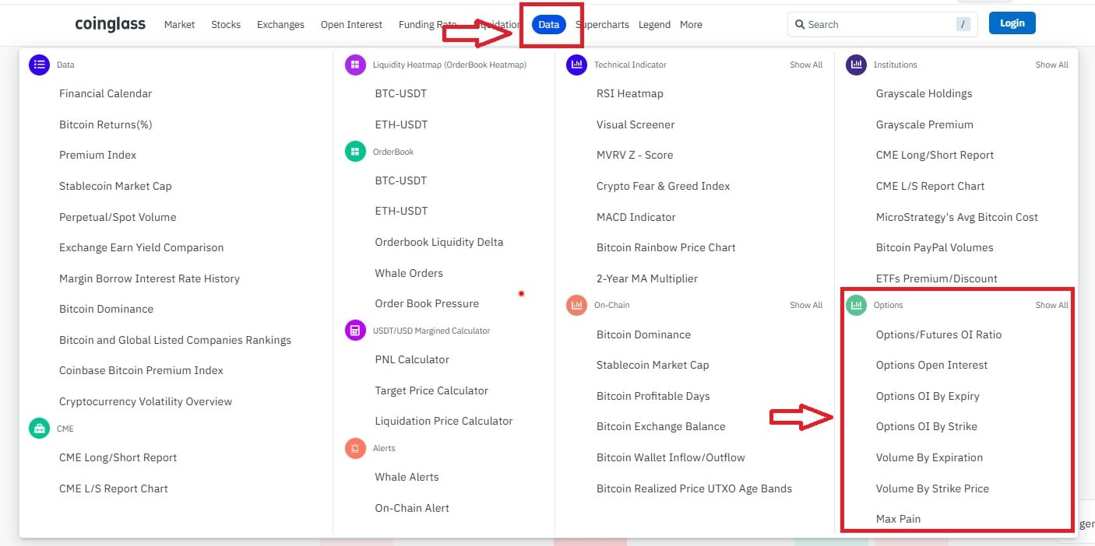The width and height of the screenshot is (1095, 546).
Task: Click the Technical Indicator chart icon
Action: pyautogui.click(x=576, y=65)
